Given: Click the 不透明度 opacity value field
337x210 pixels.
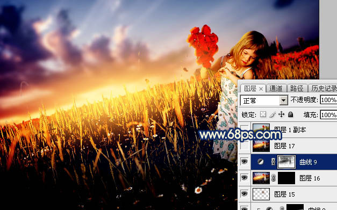Looking at the screenshot, I should click(328, 100).
